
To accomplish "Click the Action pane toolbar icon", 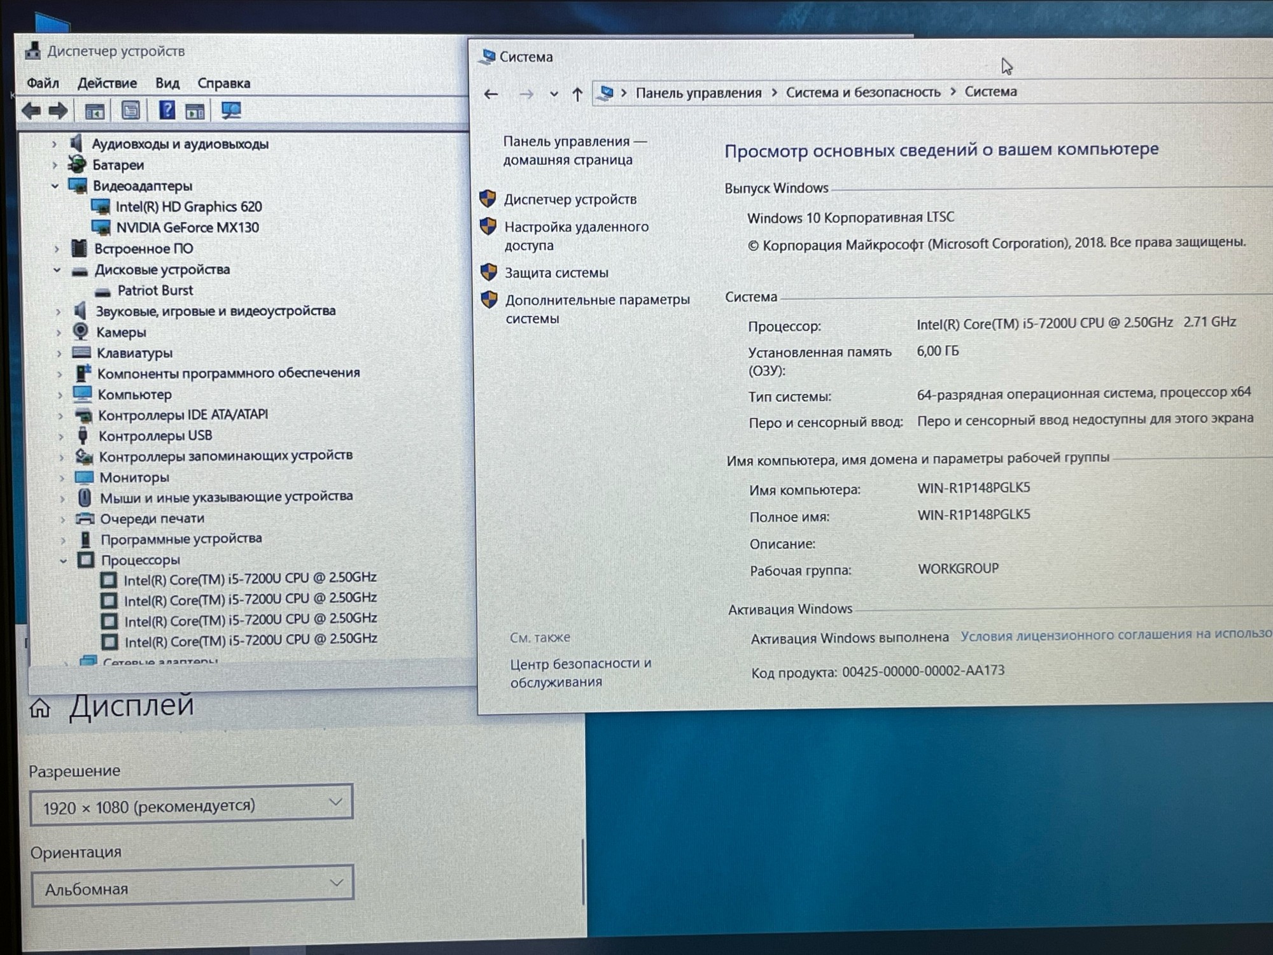I will click(195, 111).
